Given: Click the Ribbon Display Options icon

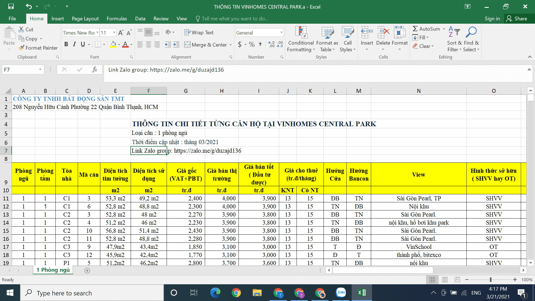Looking at the screenshot, I should coord(468,6).
